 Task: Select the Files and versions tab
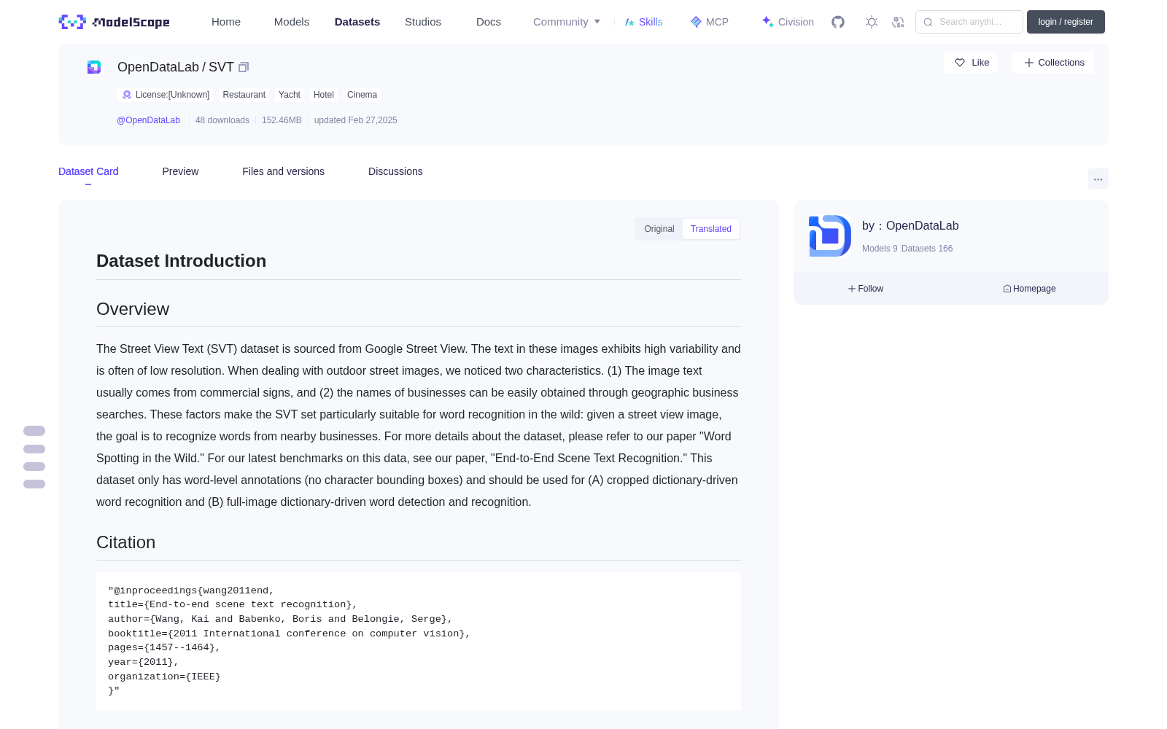click(283, 171)
